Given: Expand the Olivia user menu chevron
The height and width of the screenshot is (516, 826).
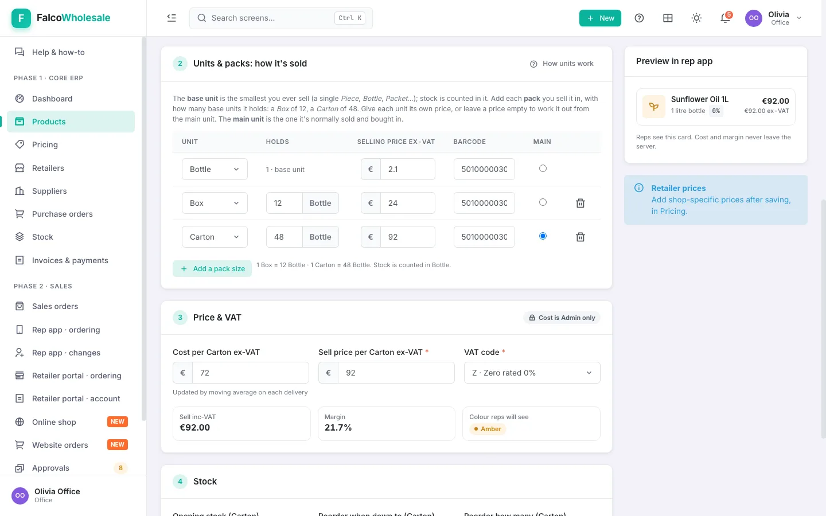Looking at the screenshot, I should [799, 18].
